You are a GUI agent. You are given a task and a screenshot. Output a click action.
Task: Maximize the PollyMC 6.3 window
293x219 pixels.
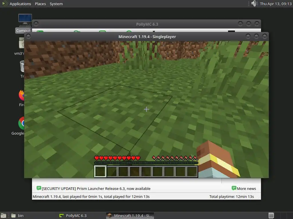pyautogui.click(x=249, y=24)
